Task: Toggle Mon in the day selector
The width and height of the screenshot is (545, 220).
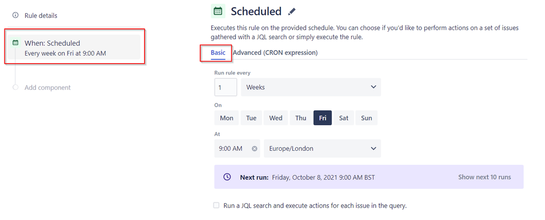Action: point(226,118)
